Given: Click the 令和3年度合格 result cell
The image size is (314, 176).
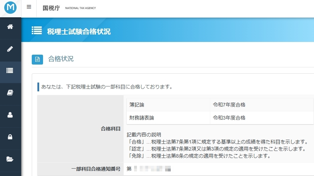Looking at the screenshot, I should (229, 117).
